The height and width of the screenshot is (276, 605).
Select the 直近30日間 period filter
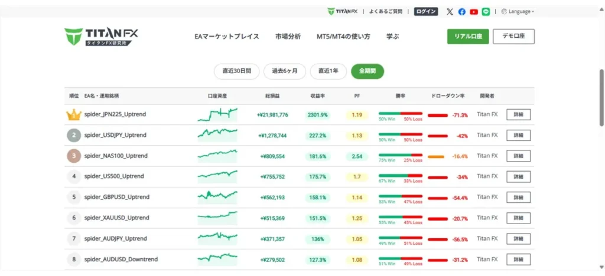236,71
